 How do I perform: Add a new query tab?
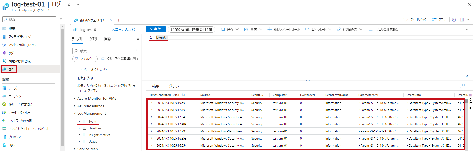pyautogui.click(x=119, y=20)
